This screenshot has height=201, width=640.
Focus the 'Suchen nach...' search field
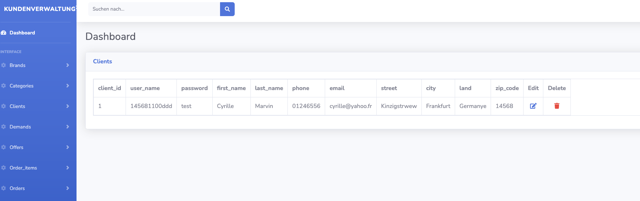154,9
